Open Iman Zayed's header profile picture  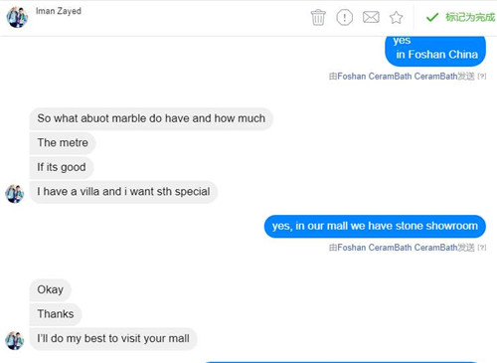(17, 17)
